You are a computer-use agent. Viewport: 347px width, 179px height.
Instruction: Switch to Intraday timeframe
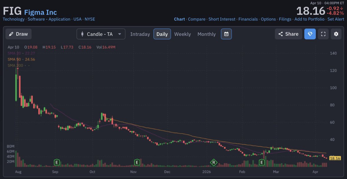[140, 34]
